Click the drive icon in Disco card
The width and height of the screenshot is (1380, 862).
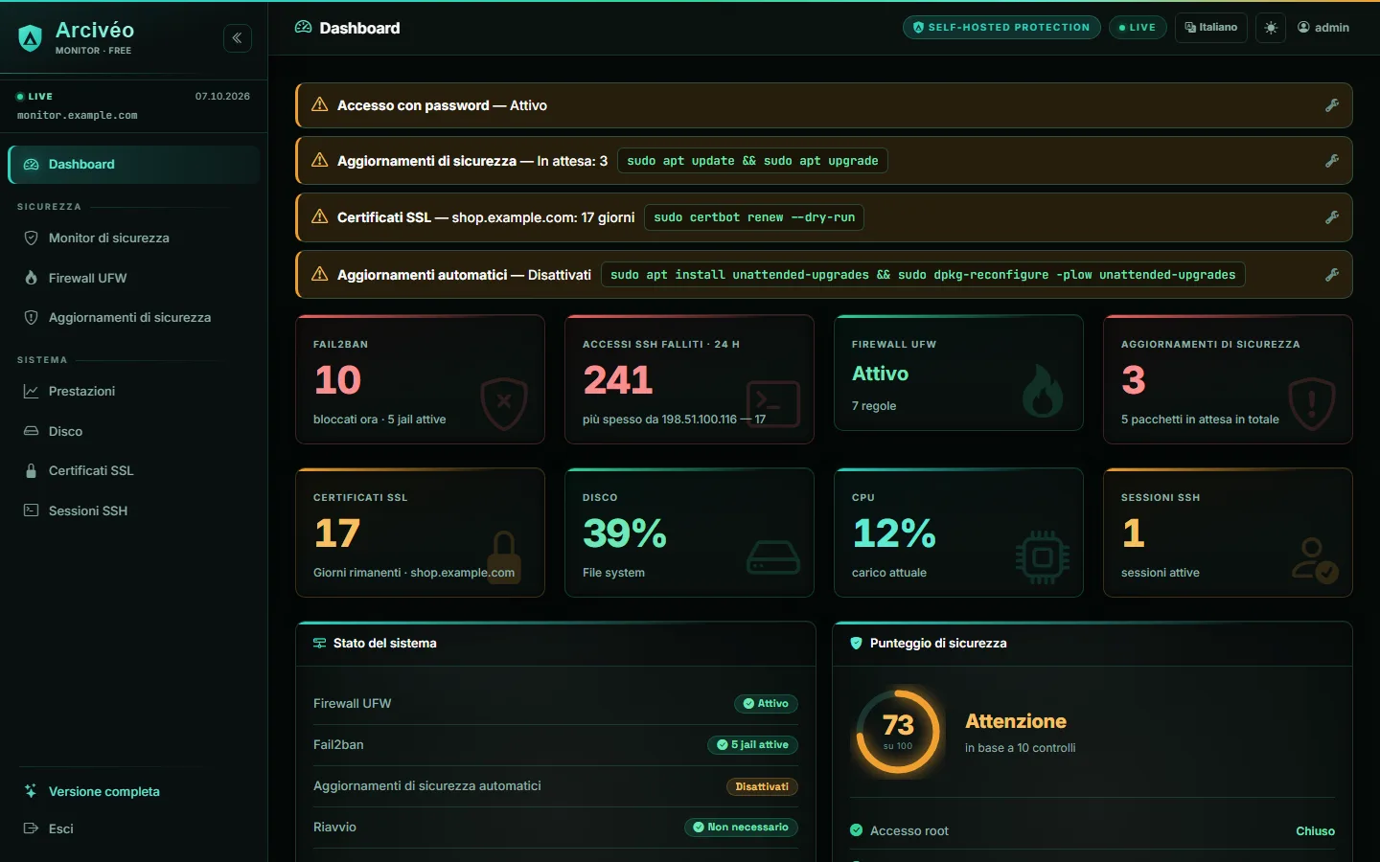click(772, 556)
